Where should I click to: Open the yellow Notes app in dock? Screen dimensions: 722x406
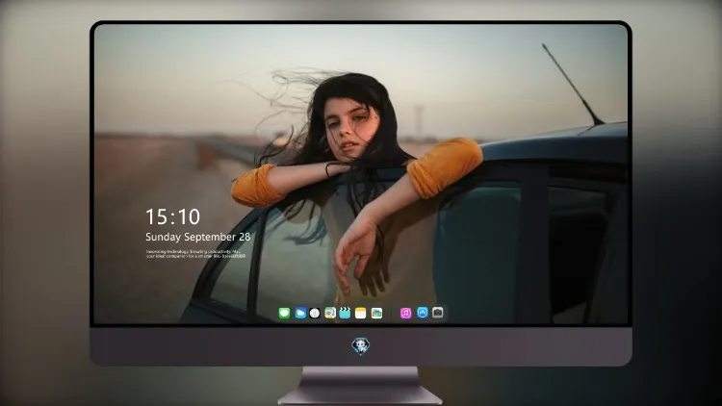pos(361,313)
